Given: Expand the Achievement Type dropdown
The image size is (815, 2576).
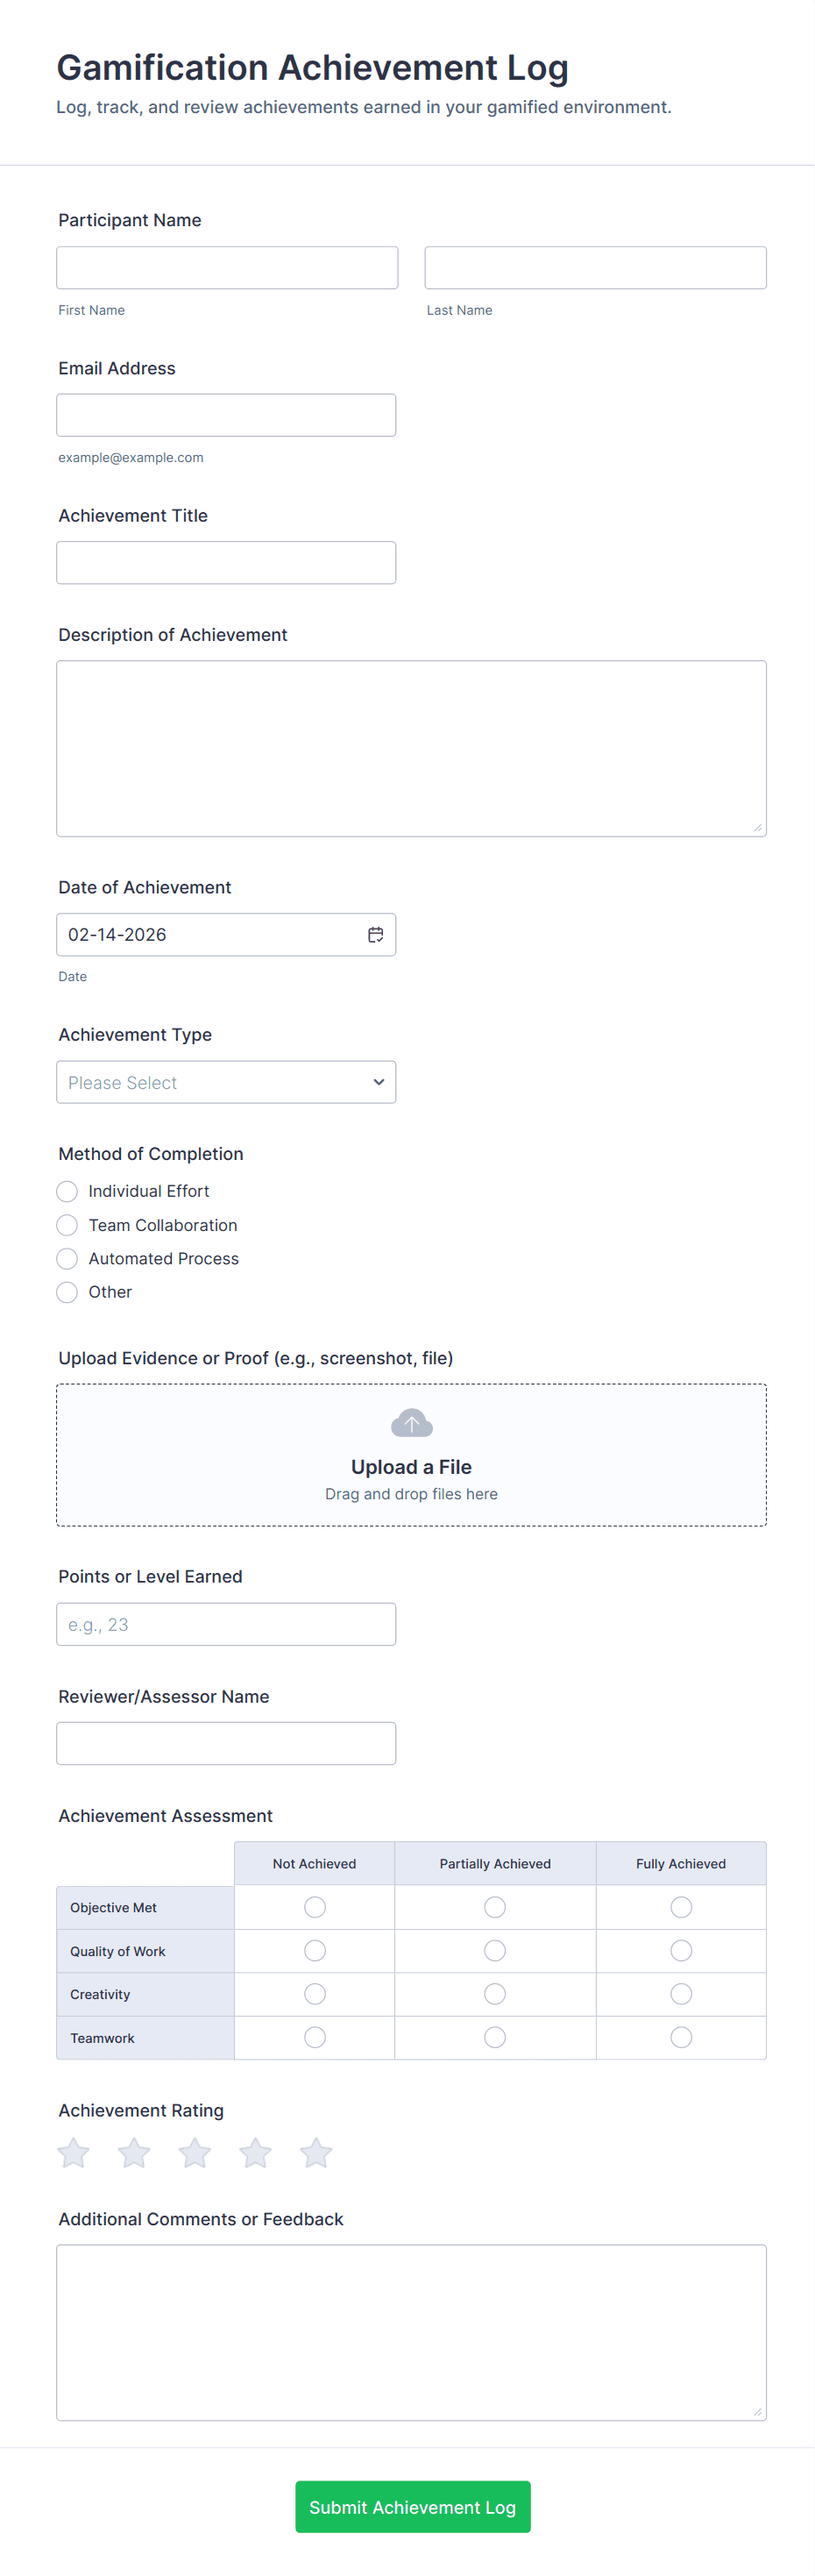Looking at the screenshot, I should pos(226,1082).
